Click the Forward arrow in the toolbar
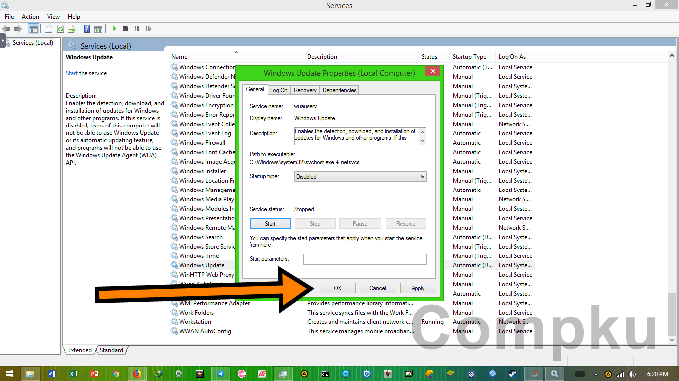The image size is (679, 381). point(18,29)
